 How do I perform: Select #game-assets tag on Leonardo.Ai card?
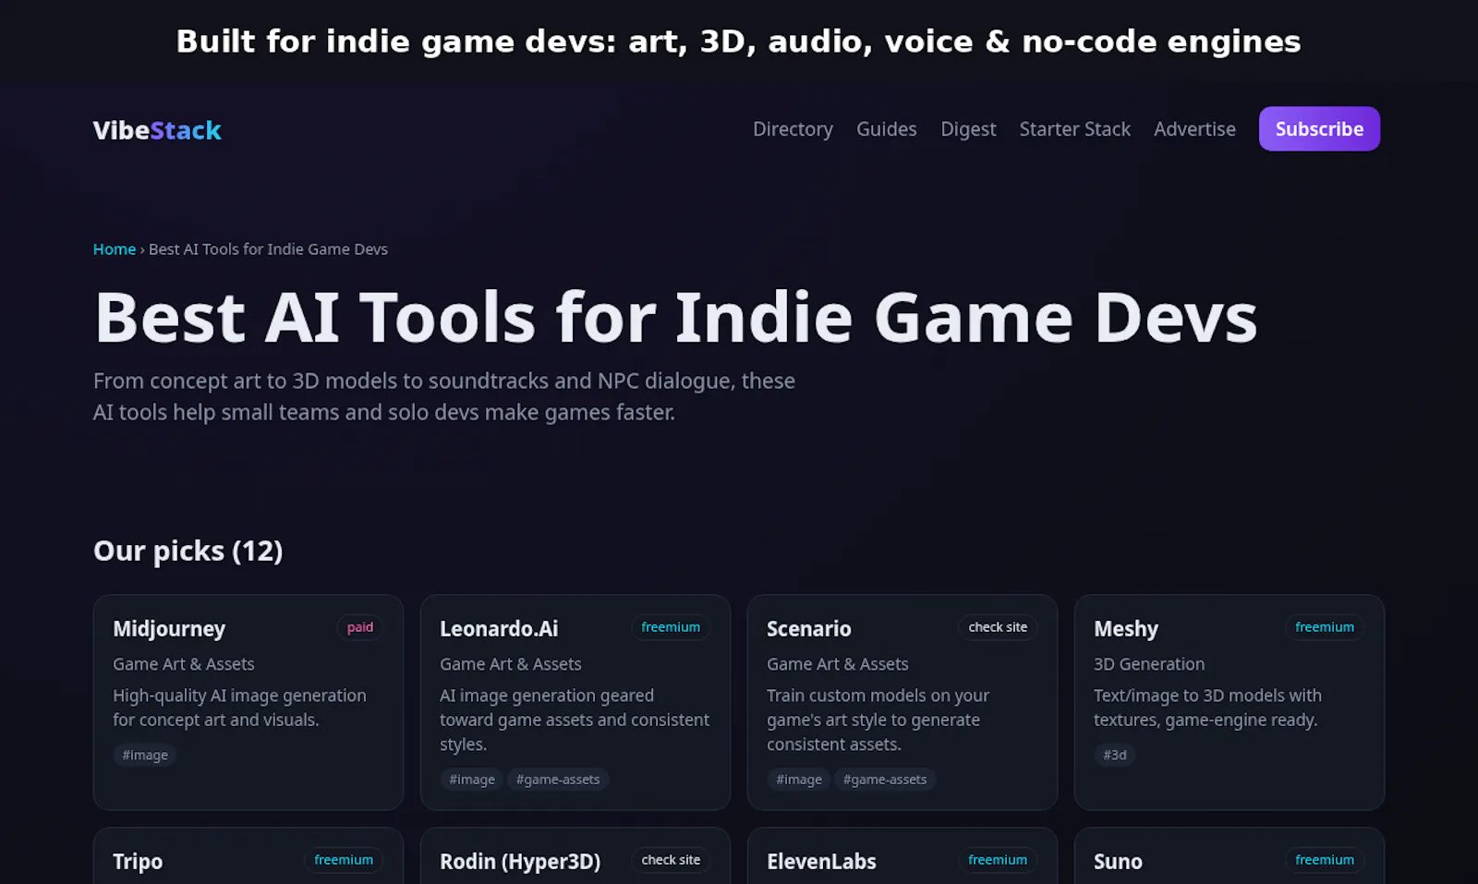(558, 780)
